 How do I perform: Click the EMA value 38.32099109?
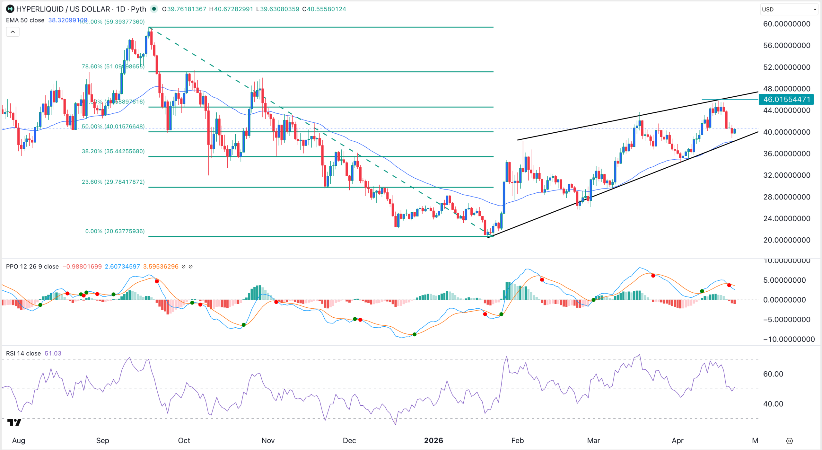(68, 20)
